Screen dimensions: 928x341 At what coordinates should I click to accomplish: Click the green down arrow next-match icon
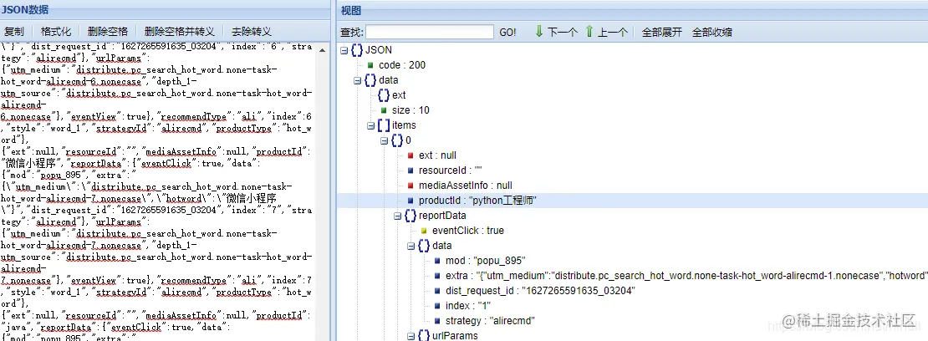(538, 32)
